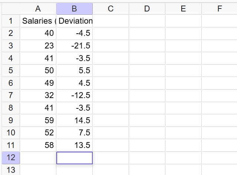Screen dimensions: 237x175
Task: Click deviation cell 13.5
Action: (x=75, y=145)
